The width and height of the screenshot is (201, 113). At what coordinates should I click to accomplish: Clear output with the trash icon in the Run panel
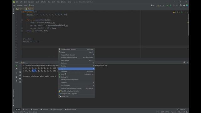(20, 82)
